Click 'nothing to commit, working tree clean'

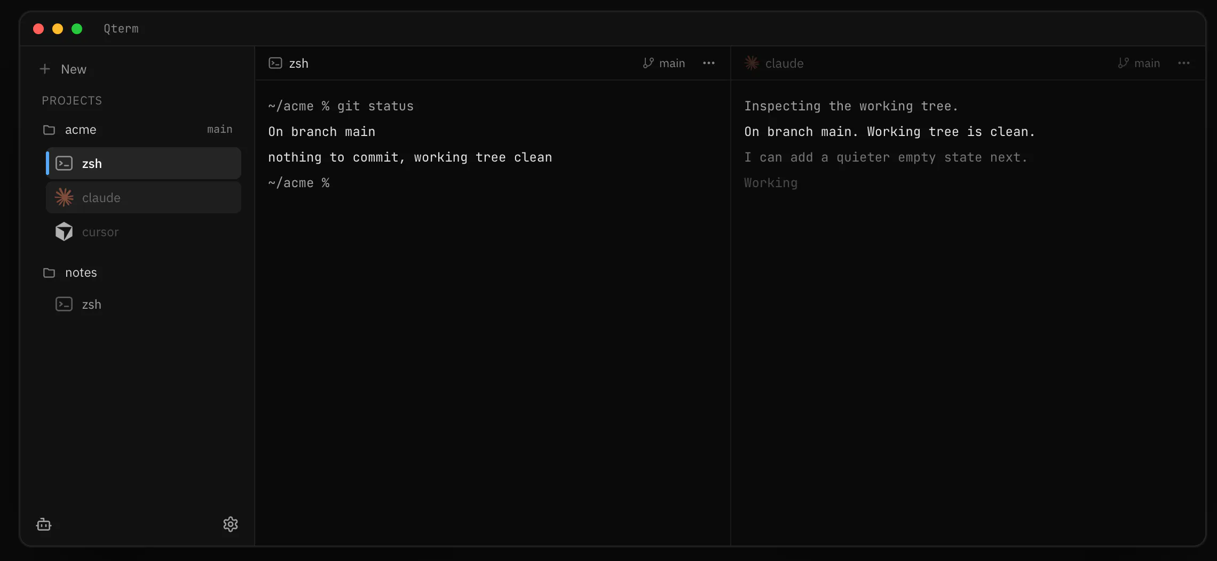(x=410, y=157)
